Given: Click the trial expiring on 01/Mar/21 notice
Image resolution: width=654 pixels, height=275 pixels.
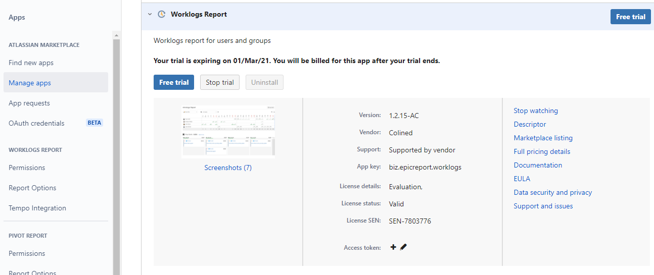Looking at the screenshot, I should click(x=297, y=61).
